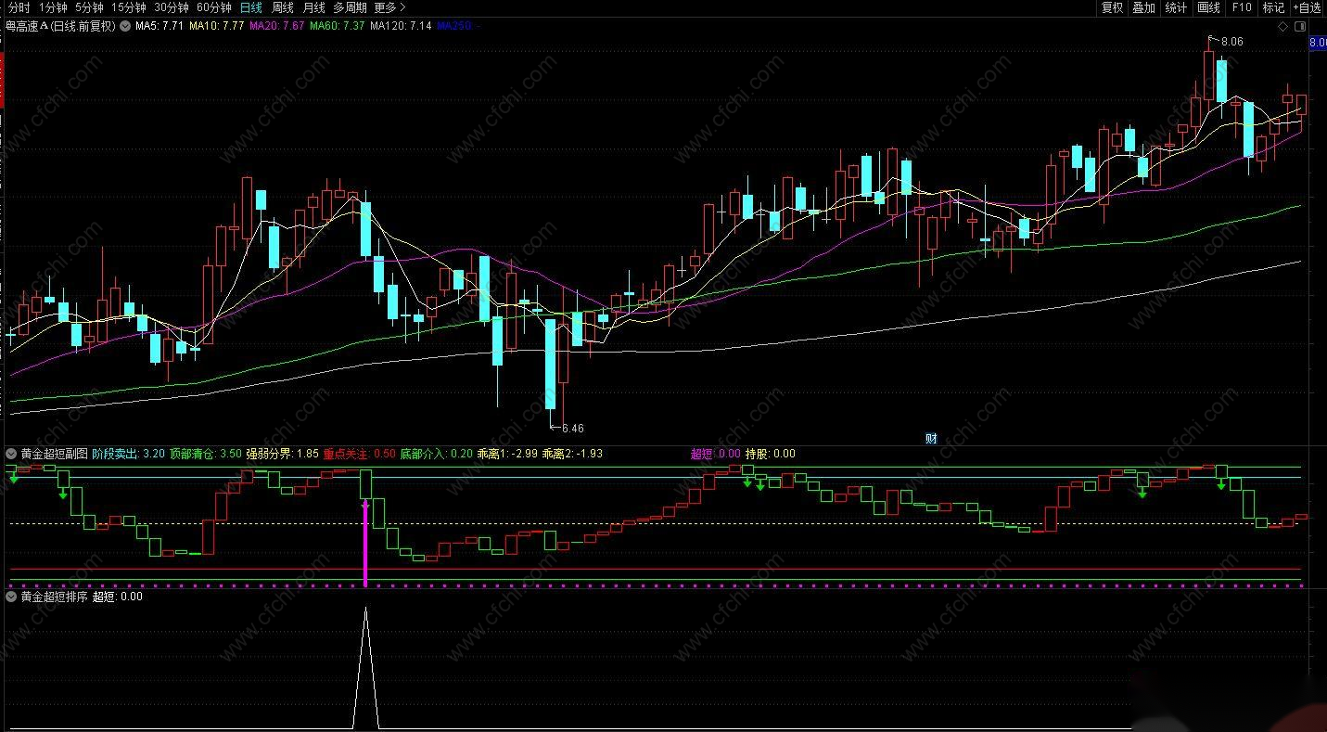Toggle the side panel layout icon

[1298, 26]
